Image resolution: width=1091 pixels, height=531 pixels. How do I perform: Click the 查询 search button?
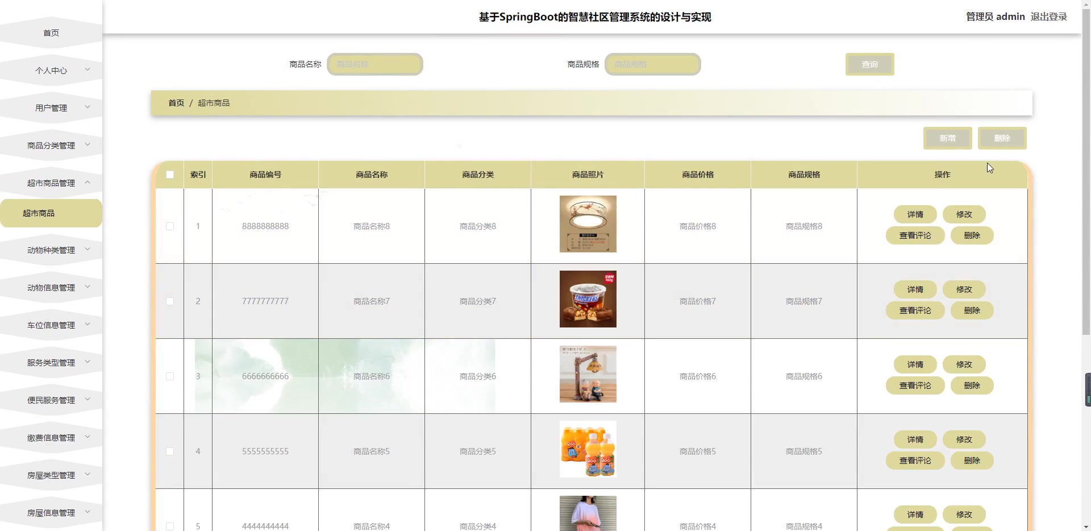[870, 64]
